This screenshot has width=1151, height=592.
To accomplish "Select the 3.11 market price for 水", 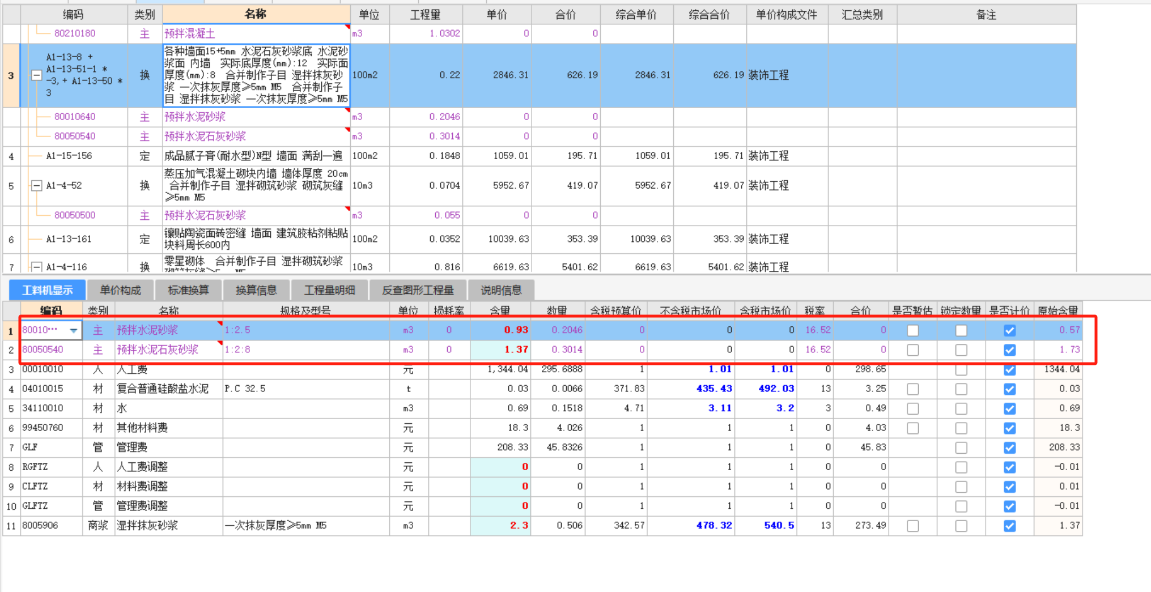I will [691, 408].
